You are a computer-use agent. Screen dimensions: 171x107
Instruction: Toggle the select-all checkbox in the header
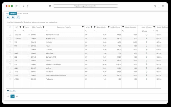[10, 27]
